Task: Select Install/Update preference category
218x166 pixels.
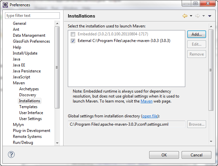Action: click(x=25, y=53)
